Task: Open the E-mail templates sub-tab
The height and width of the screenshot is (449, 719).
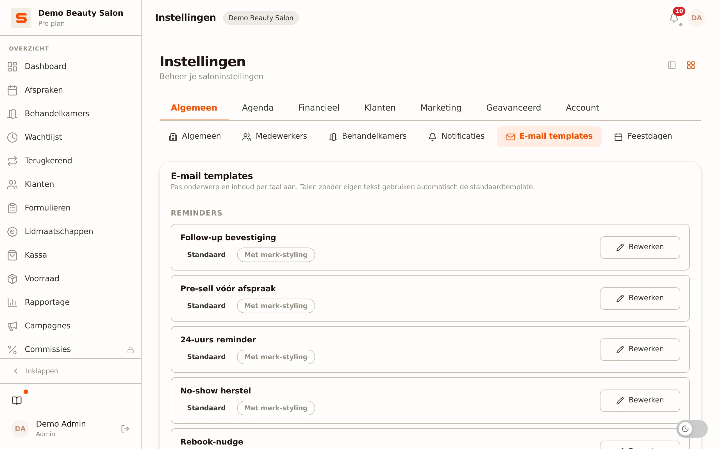Action: point(549,136)
